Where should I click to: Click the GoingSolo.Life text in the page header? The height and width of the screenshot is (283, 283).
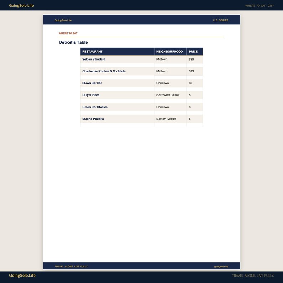pyautogui.click(x=63, y=20)
